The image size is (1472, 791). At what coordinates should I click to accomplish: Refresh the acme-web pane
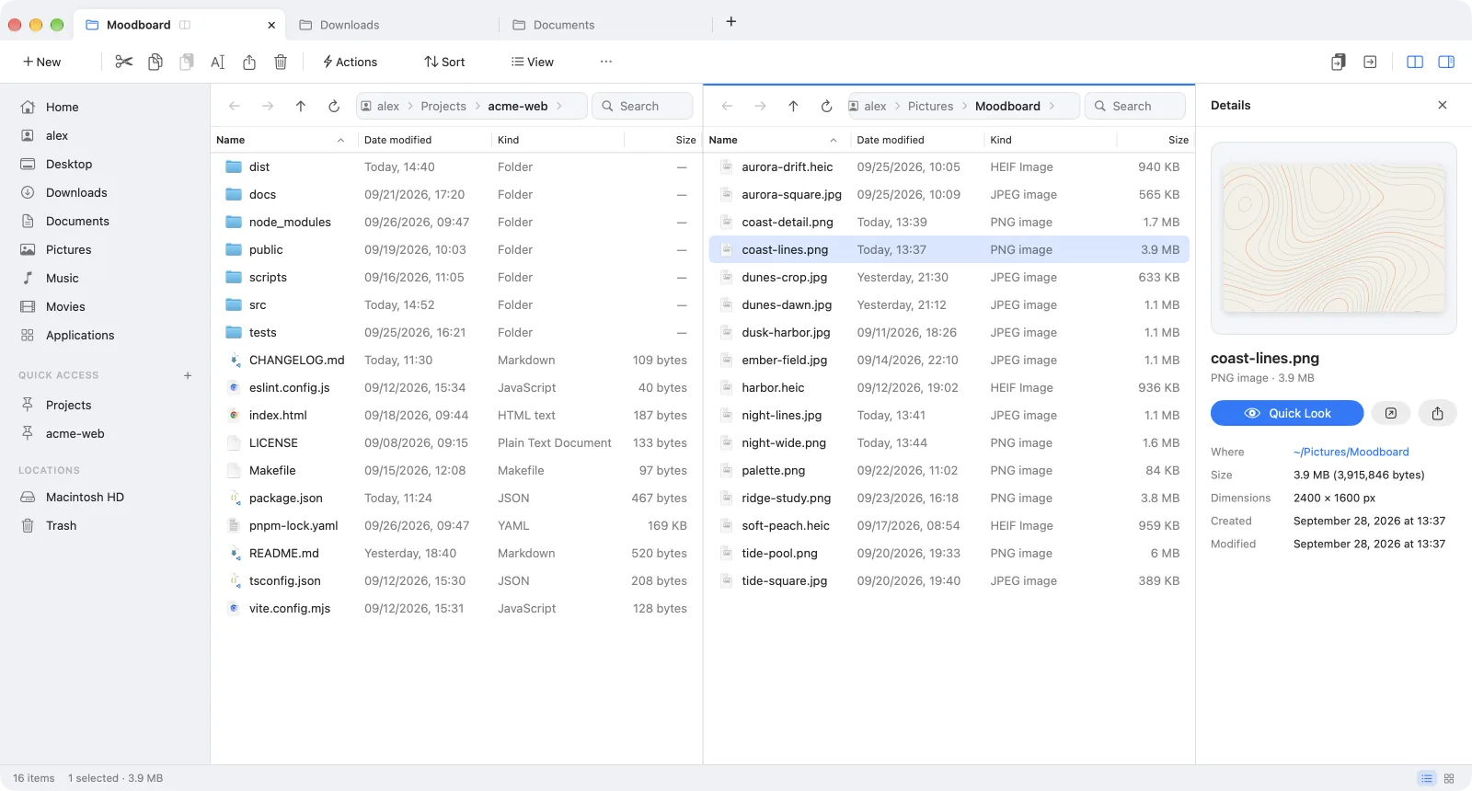click(x=334, y=106)
